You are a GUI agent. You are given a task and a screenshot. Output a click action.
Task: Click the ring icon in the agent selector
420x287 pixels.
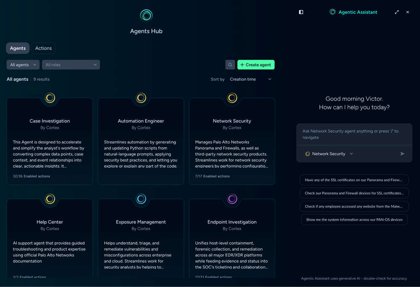pyautogui.click(x=308, y=154)
